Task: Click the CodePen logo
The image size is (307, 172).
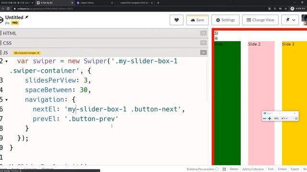Action: (x=1, y=20)
